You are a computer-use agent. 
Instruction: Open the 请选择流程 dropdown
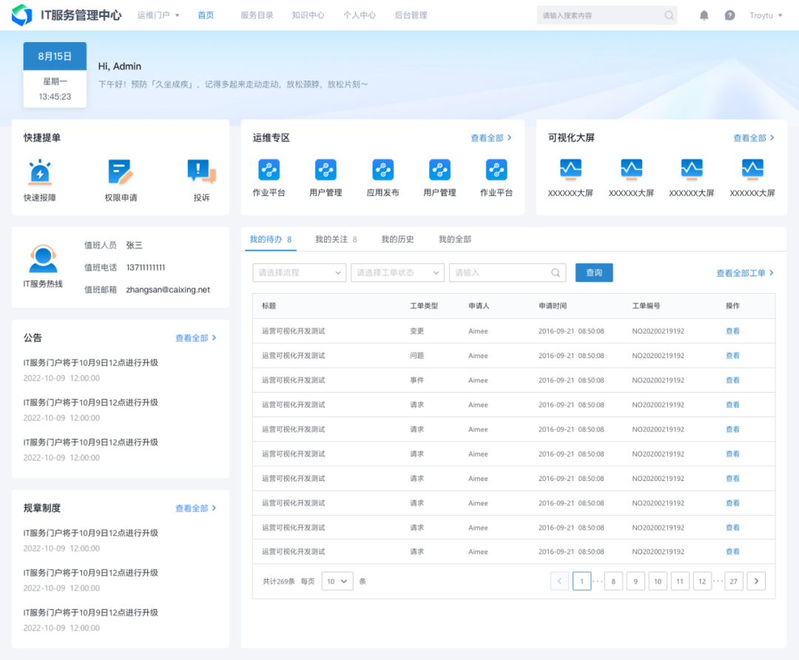coord(299,273)
